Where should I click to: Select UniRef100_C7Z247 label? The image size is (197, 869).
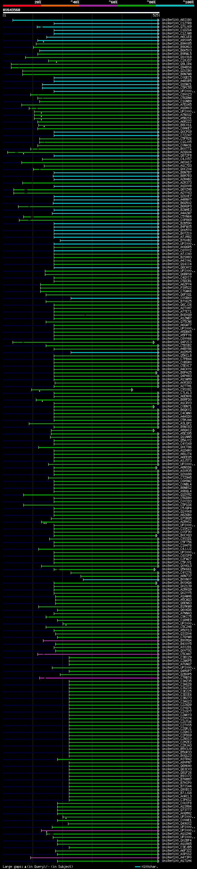[177, 136]
